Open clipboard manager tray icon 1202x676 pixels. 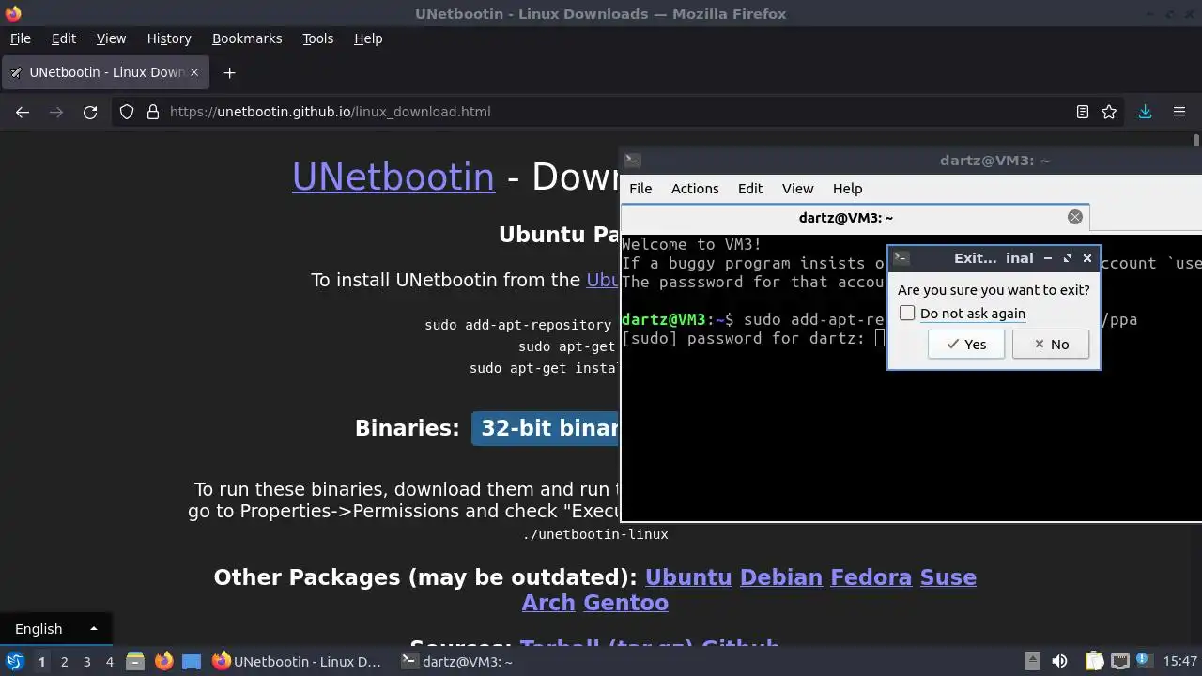pyautogui.click(x=1095, y=661)
